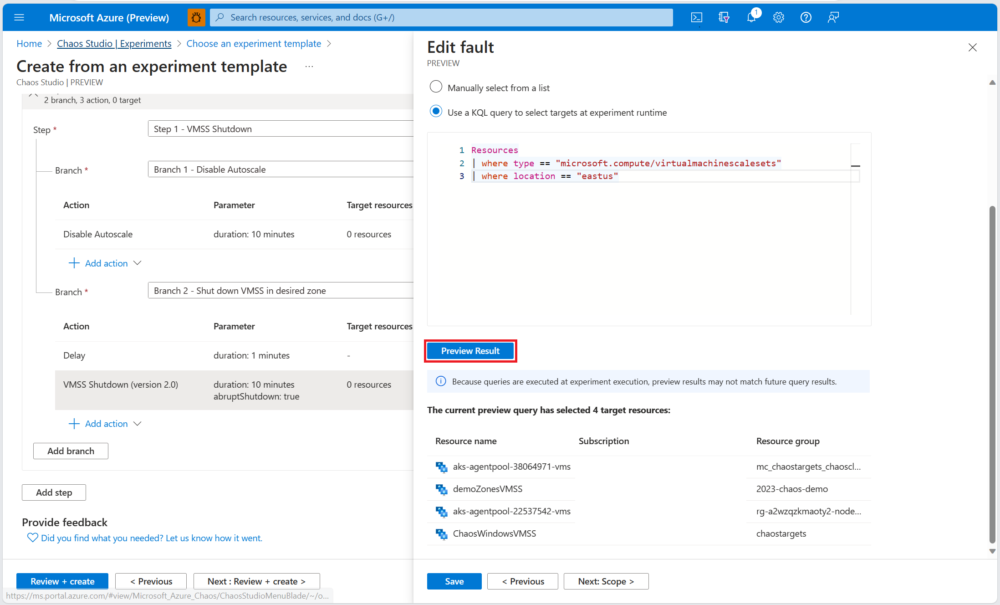Viewport: 1000px width, 605px height.
Task: Open Directories and subscriptions filter icon
Action: tap(724, 17)
